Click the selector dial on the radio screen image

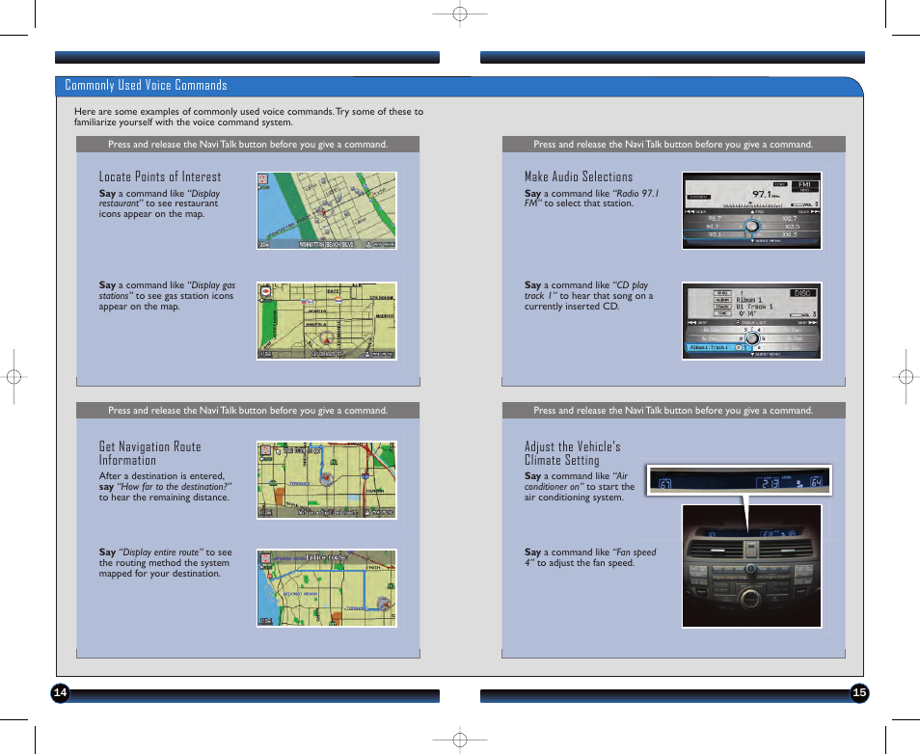click(751, 226)
